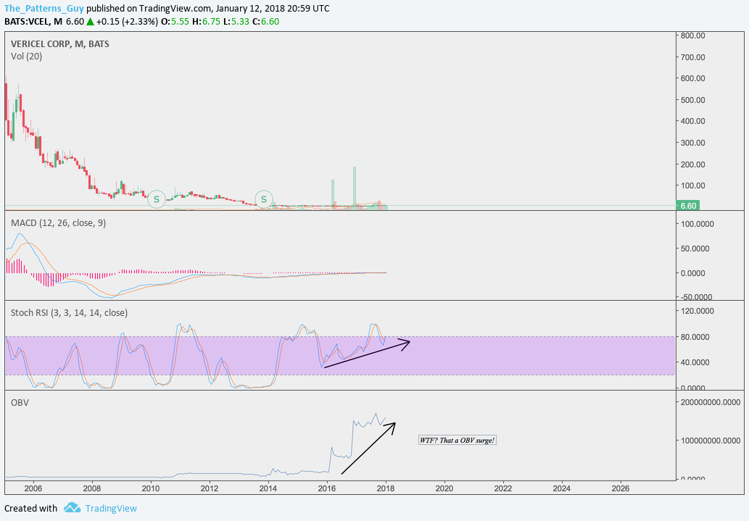This screenshot has height=521, width=749.
Task: Click the 'Created with' footer text
Action: 30,509
